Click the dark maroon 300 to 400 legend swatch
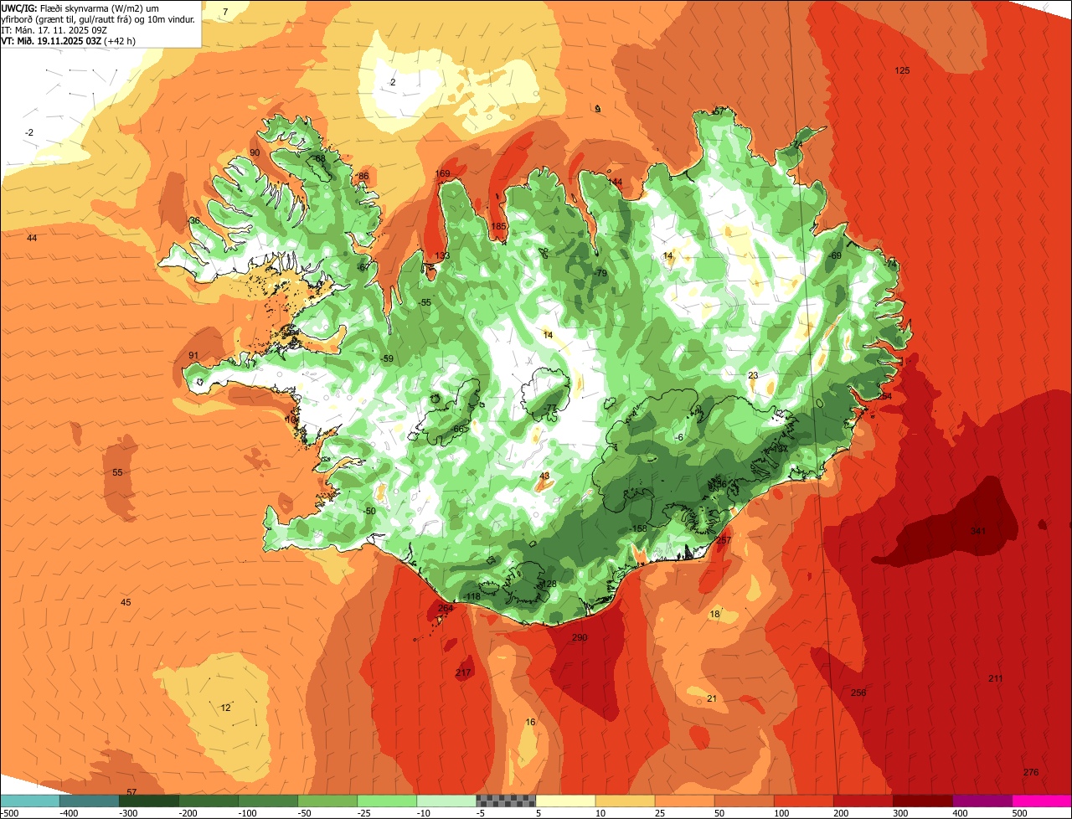 923,801
